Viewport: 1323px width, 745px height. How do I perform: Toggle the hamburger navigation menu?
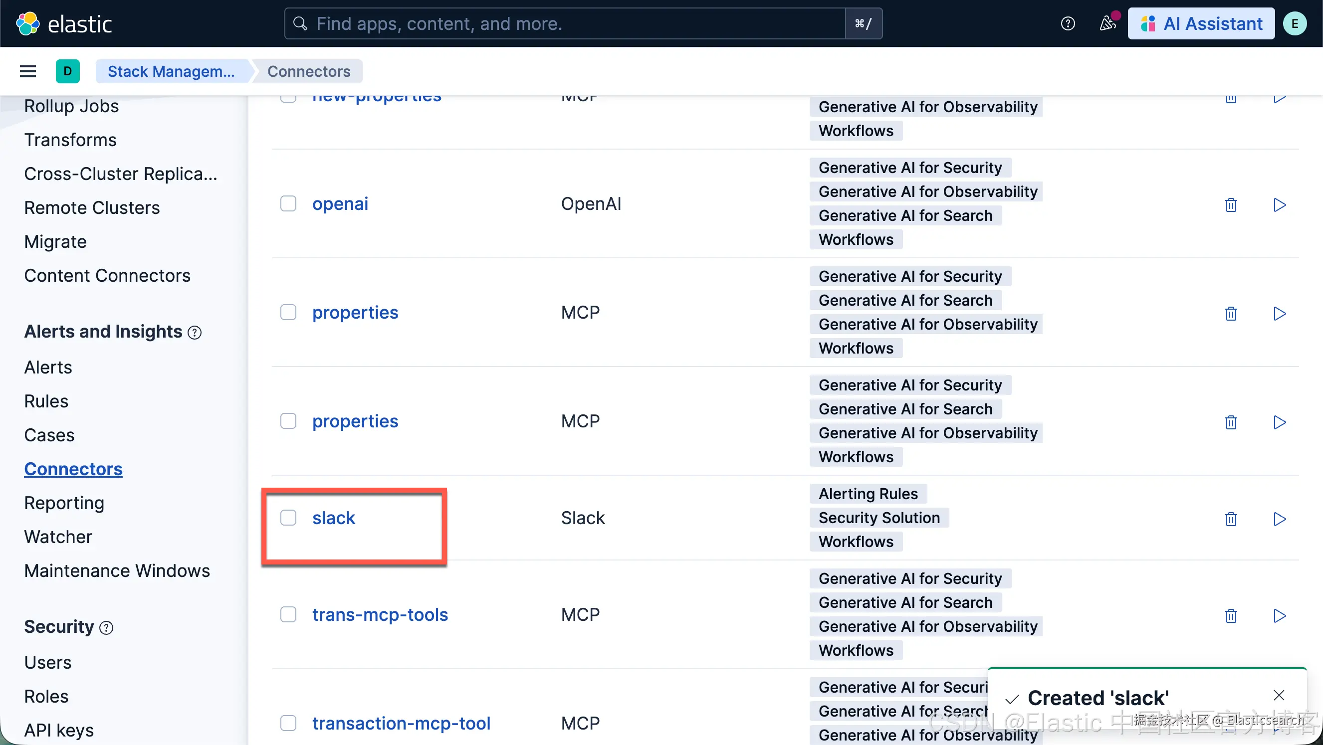coord(28,71)
